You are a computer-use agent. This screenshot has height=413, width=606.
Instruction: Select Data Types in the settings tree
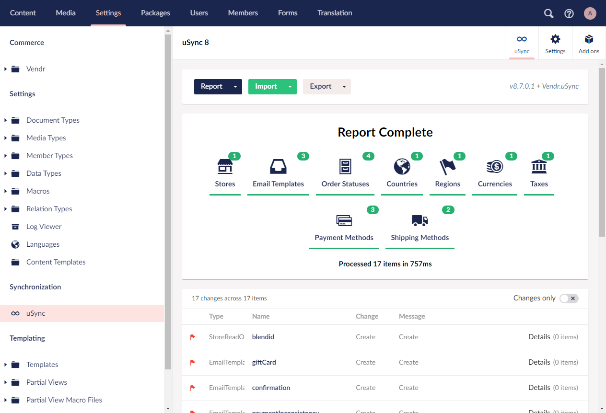tap(44, 173)
